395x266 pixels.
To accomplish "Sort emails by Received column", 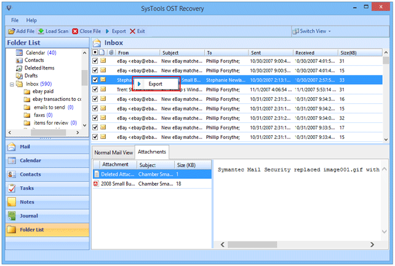I will click(316, 53).
